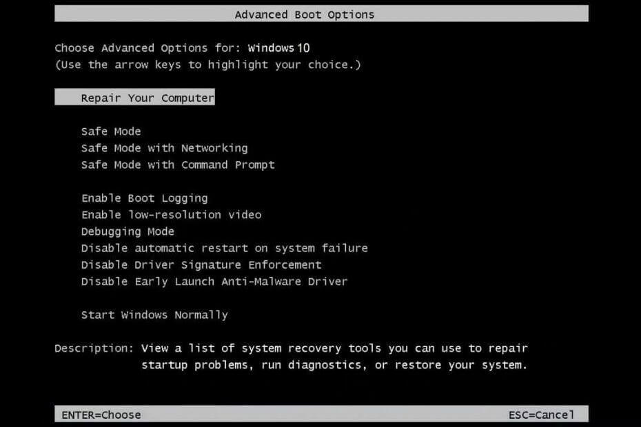Image resolution: width=641 pixels, height=427 pixels.
Task: Select Debugging Mode
Action: [128, 231]
